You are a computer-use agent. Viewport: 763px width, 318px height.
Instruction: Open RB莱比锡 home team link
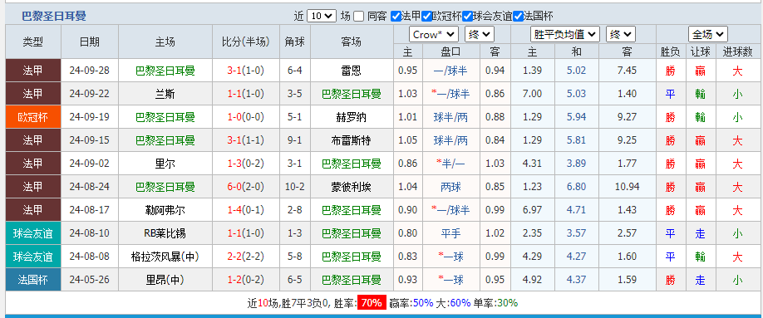(165, 233)
